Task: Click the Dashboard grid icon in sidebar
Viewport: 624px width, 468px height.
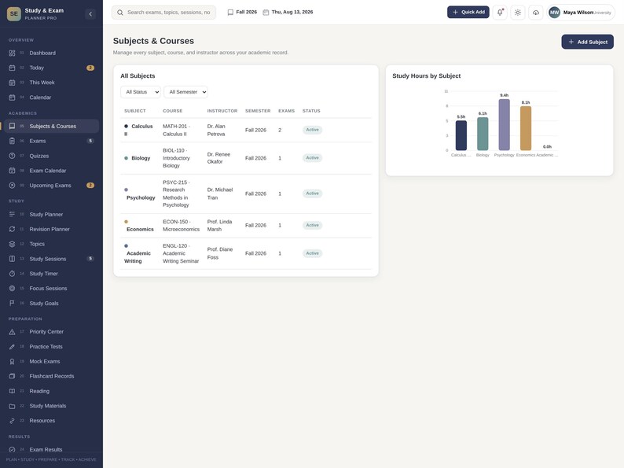Action: (x=12, y=53)
